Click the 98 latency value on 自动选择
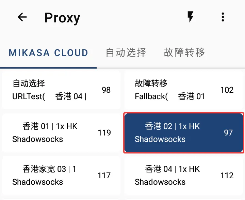Viewport: 245px width, 200px height. (106, 90)
